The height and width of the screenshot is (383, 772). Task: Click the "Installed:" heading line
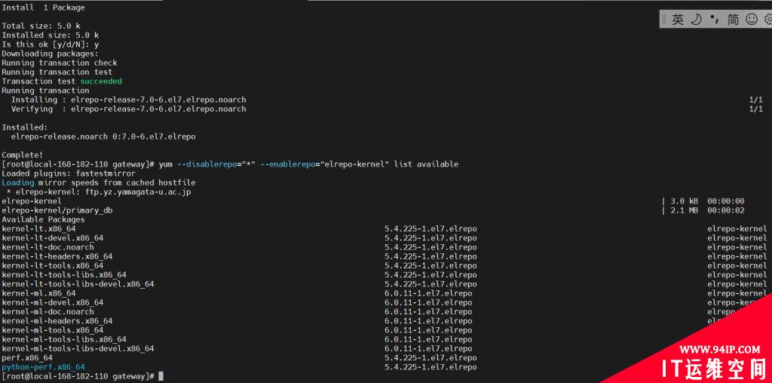tap(25, 127)
